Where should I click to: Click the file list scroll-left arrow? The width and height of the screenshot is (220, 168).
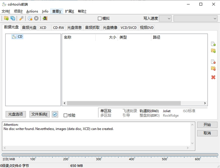tap(65, 103)
